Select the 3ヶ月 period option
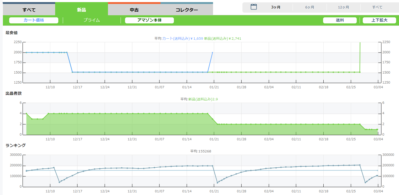The image size is (399, 195). point(276,7)
